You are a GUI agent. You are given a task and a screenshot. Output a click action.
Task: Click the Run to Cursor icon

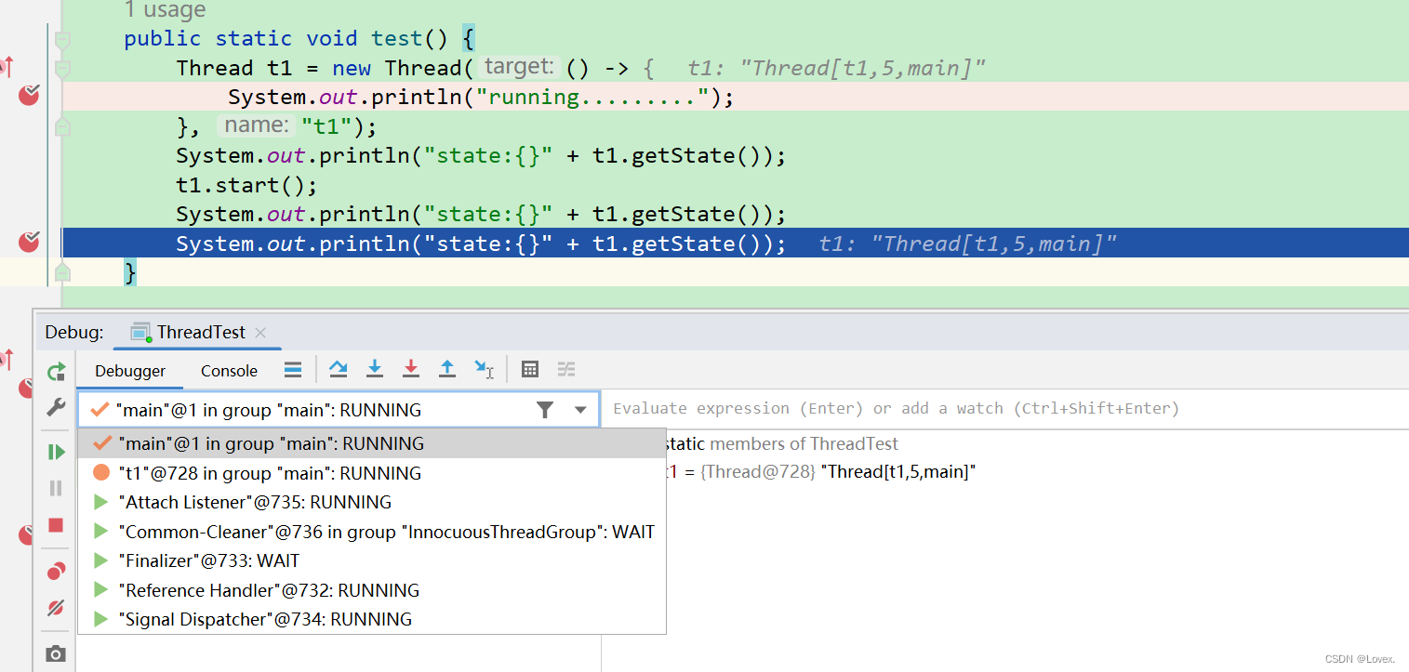pos(484,369)
